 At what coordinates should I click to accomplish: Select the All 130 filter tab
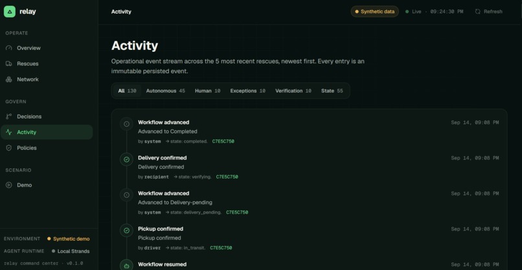(127, 91)
